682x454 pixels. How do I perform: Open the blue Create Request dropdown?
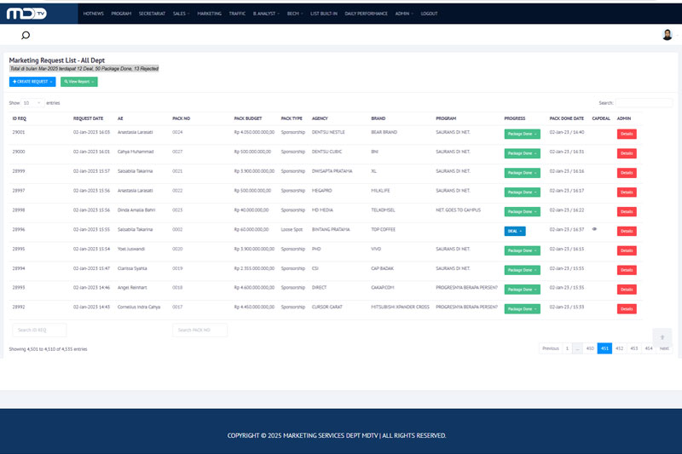coord(32,82)
